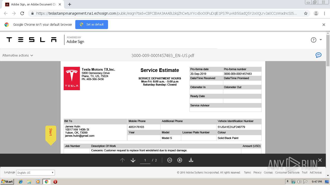This screenshot has height=185, width=330.
Task: Bookmark this page with star icon
Action: [x=306, y=13]
